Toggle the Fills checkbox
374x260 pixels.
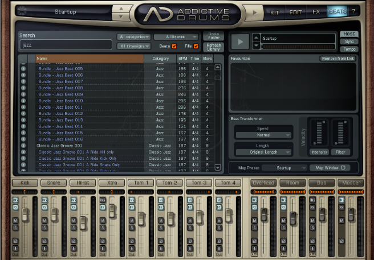point(196,46)
